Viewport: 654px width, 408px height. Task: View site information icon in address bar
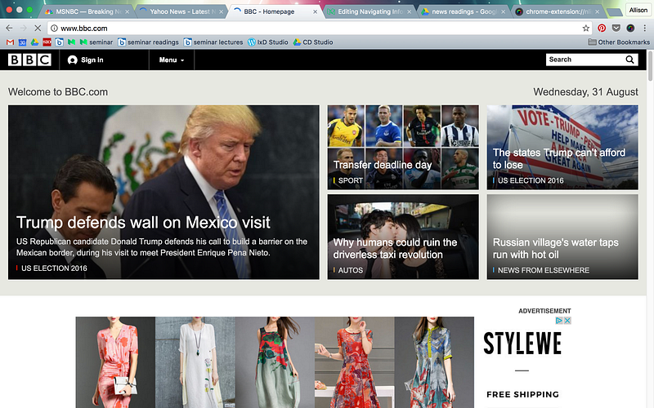[x=54, y=29]
